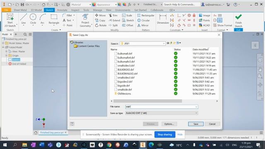
Task: Switch to Annotate tab
Action: click(x=62, y=10)
